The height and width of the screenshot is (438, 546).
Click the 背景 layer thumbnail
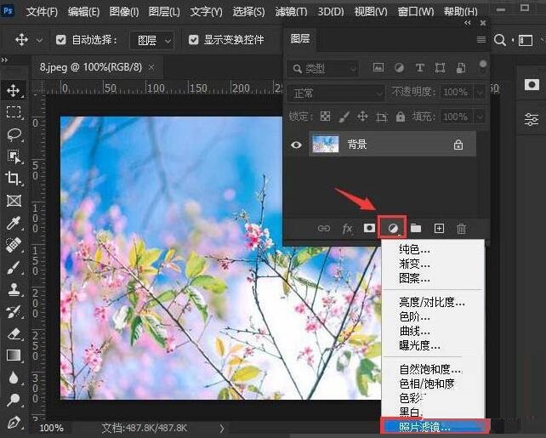click(326, 144)
